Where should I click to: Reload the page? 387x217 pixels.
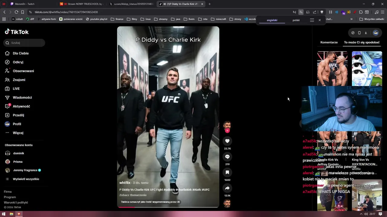tap(16, 12)
